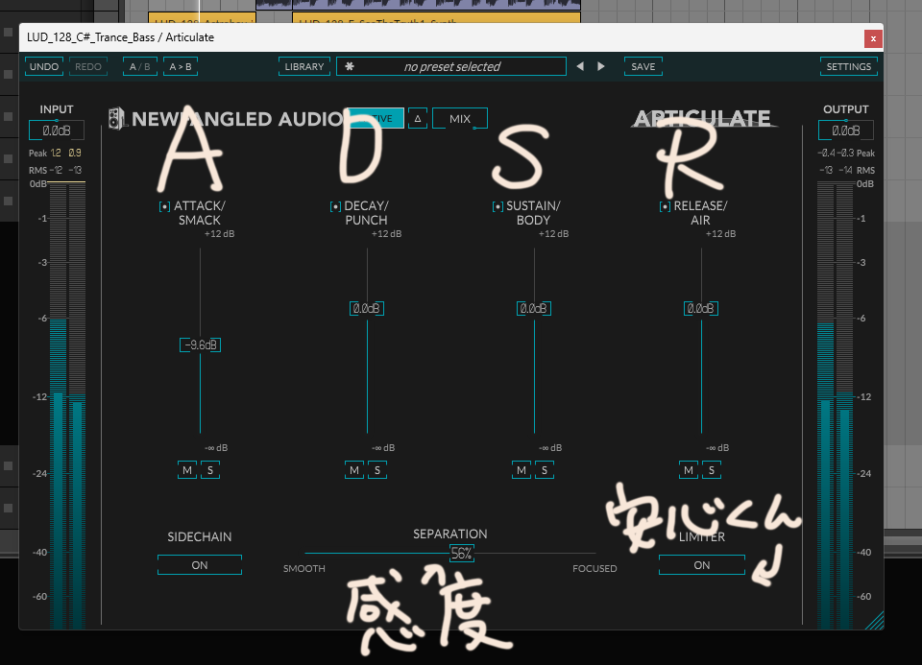
Task: Solo the Release/Air band
Action: tap(711, 470)
